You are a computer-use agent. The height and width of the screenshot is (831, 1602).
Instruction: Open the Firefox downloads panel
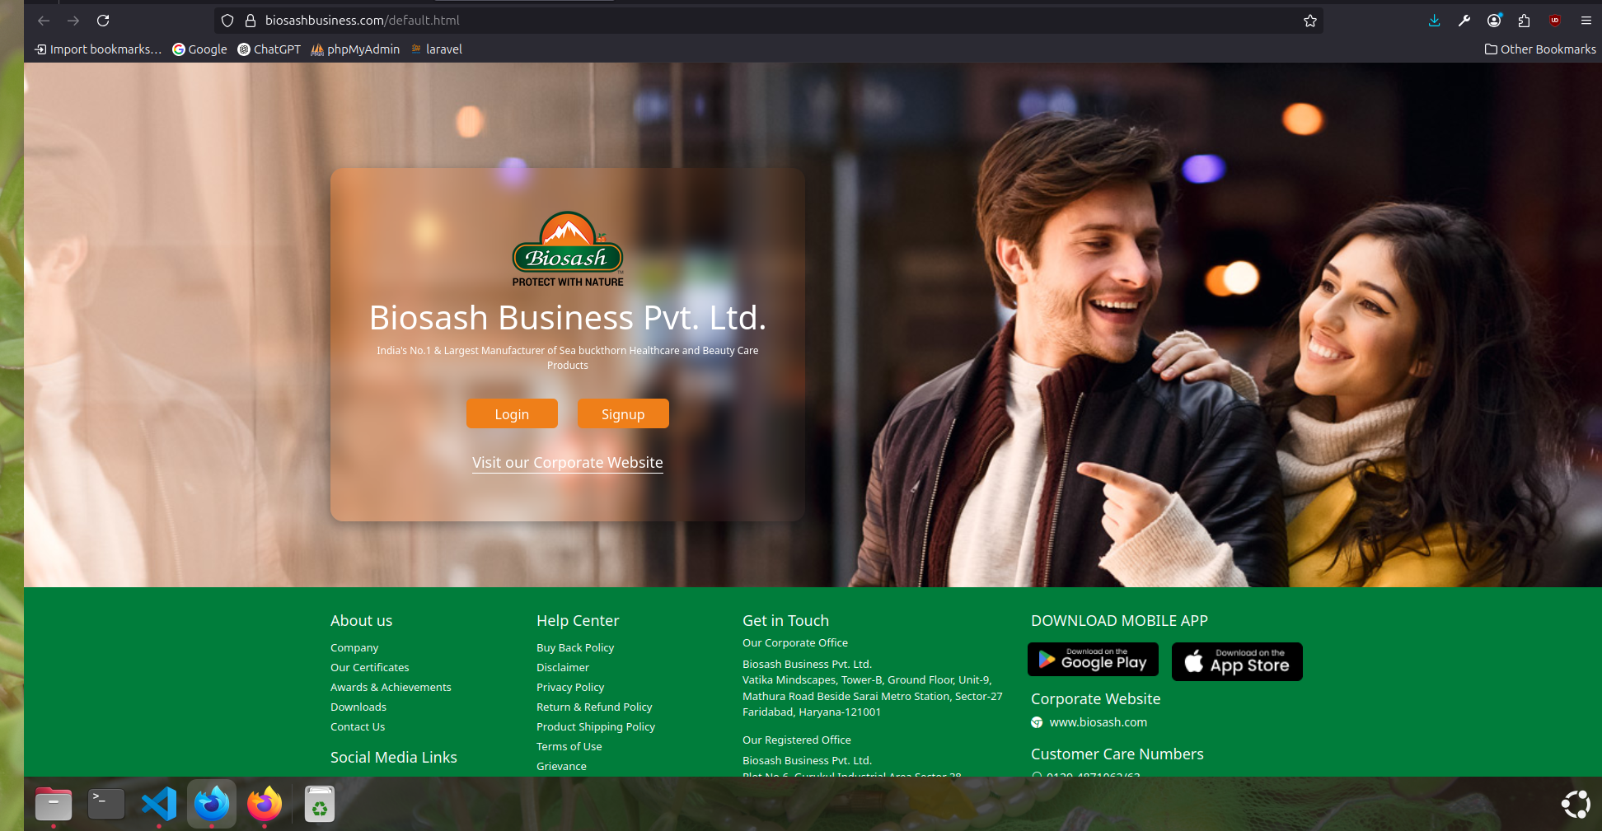pyautogui.click(x=1434, y=21)
